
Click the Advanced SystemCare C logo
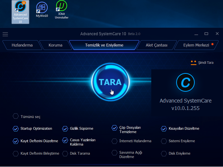click(x=185, y=82)
